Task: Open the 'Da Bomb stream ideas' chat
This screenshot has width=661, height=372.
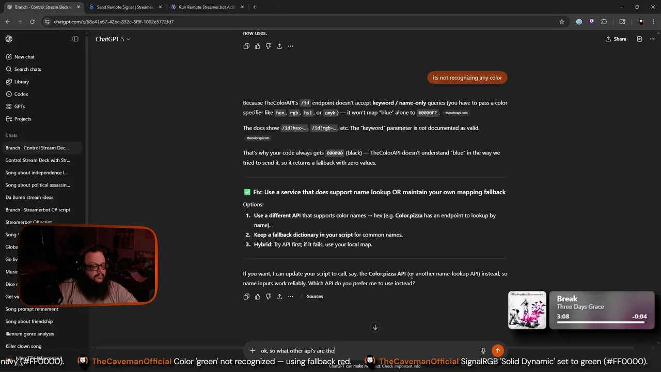Action: pyautogui.click(x=42, y=197)
